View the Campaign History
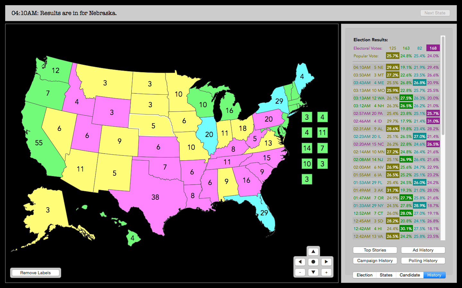This screenshot has height=288, width=462. pyautogui.click(x=375, y=260)
